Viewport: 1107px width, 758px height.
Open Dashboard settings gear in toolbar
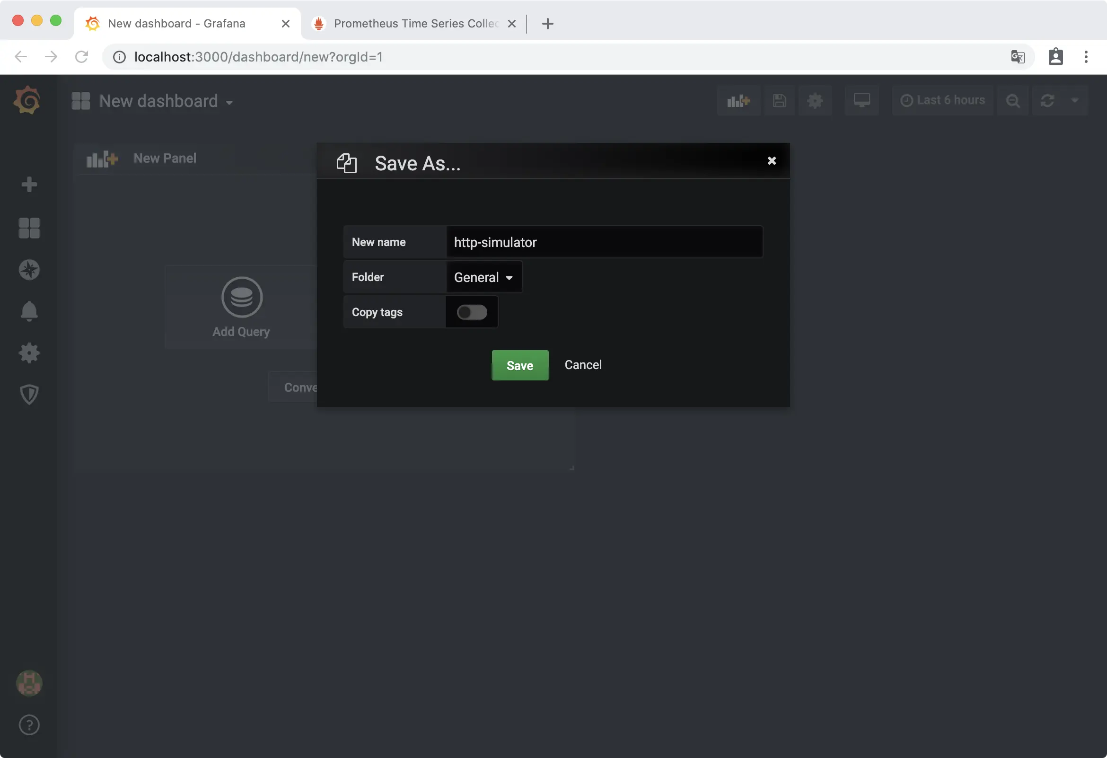[815, 100]
